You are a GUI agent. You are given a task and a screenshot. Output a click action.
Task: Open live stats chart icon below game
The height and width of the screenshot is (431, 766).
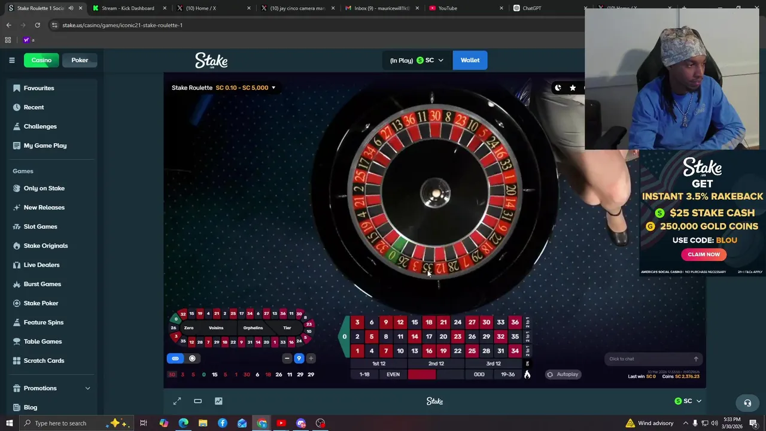pyautogui.click(x=218, y=401)
